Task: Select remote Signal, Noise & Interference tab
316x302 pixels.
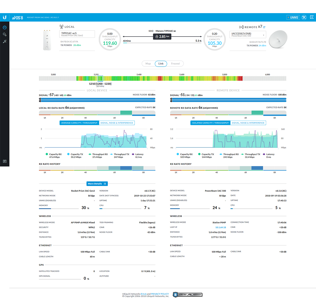Action: tap(248, 123)
